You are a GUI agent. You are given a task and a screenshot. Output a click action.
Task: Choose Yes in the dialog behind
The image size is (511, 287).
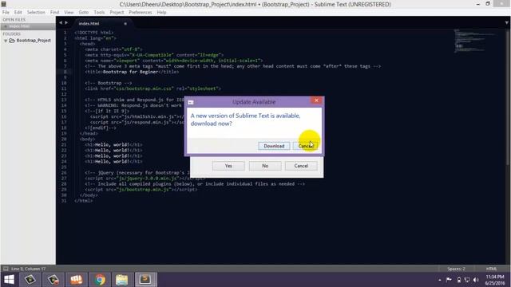click(228, 166)
